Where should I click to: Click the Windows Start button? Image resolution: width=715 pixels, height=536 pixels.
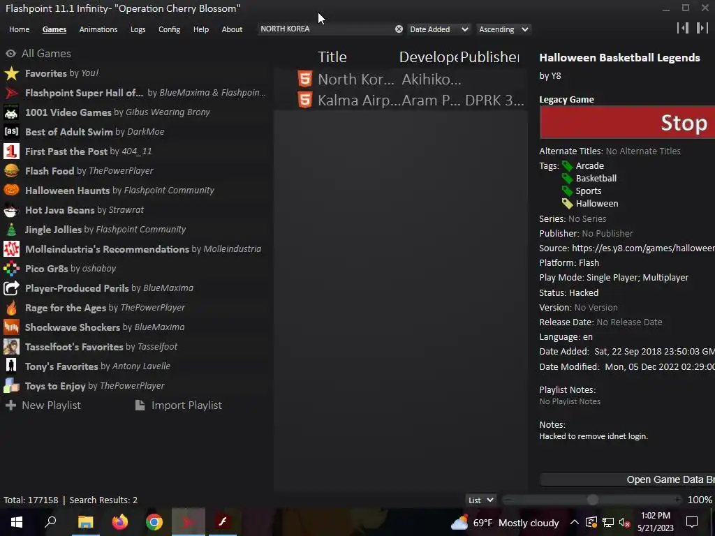click(17, 522)
